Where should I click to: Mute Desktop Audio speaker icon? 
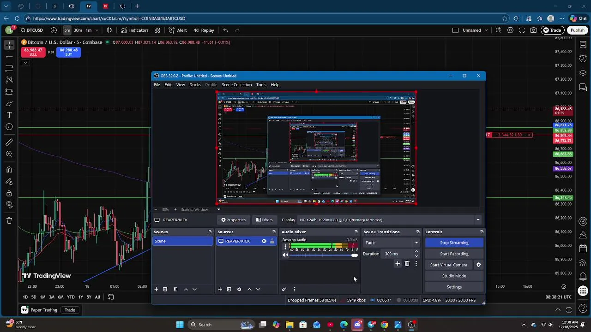[285, 255]
